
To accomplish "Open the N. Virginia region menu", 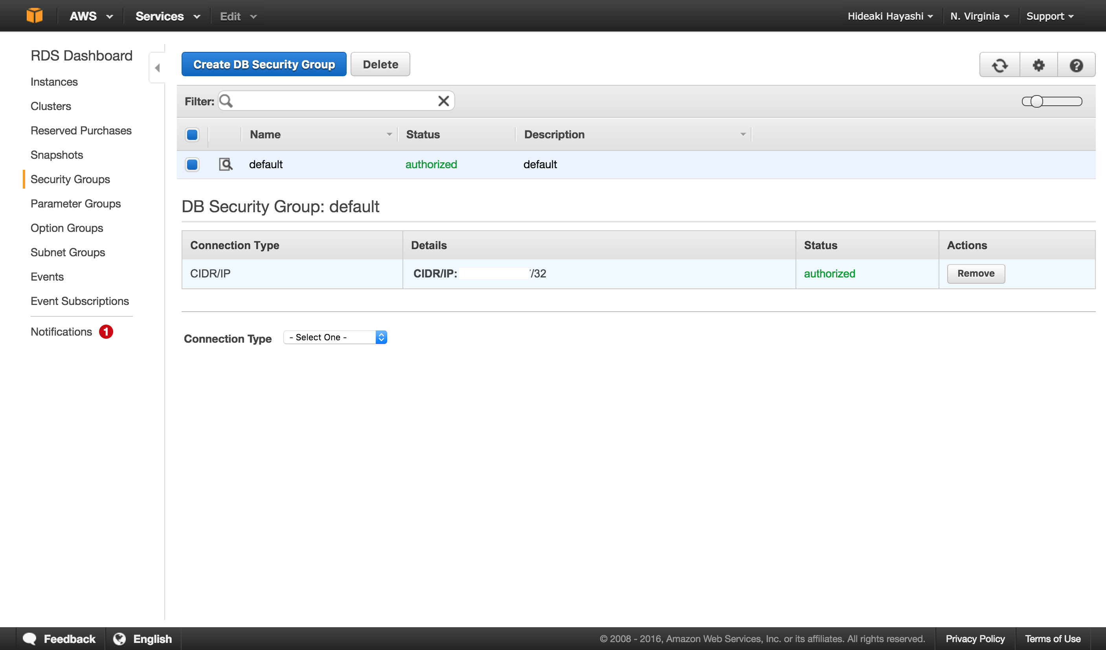I will tap(979, 16).
